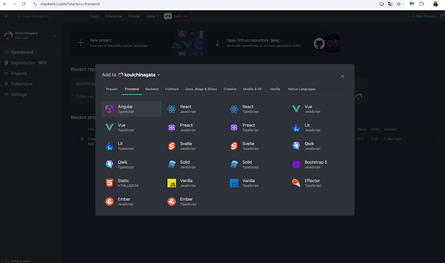
Task: Select the Ember JavaScript icon
Action: point(109,201)
